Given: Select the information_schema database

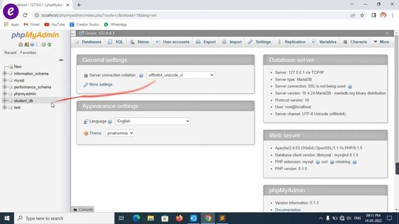Looking at the screenshot, I should click(x=31, y=73).
